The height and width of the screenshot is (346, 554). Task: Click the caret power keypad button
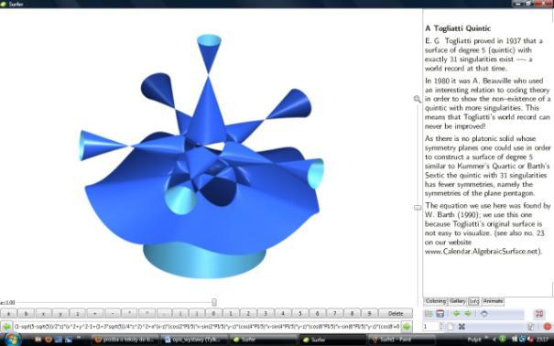(x=147, y=313)
